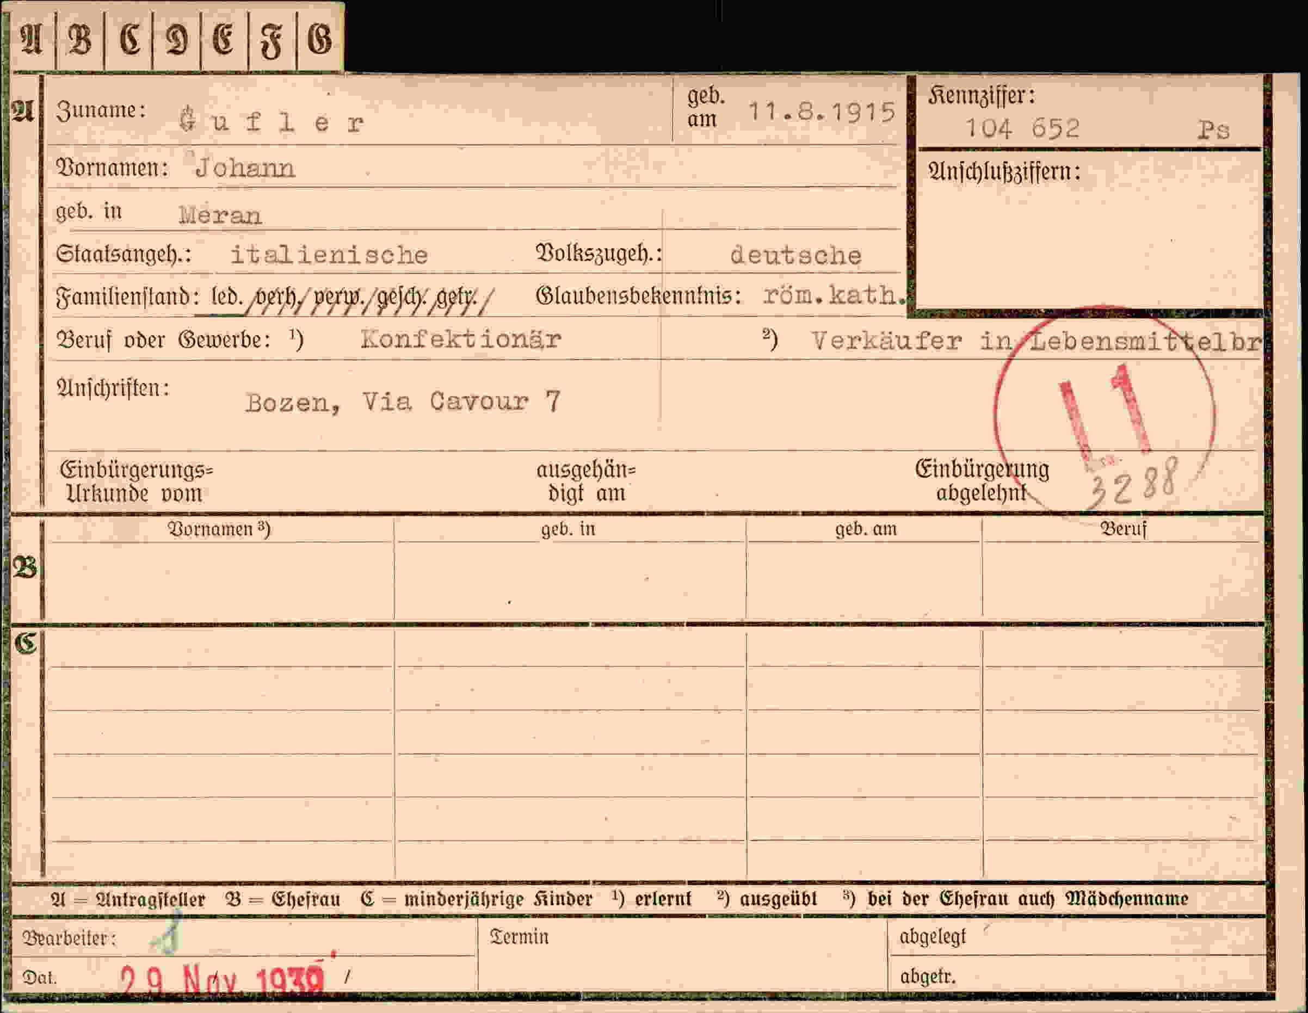Click the red date stamp "29 Nov 1939"
The width and height of the screenshot is (1308, 1013).
[222, 980]
